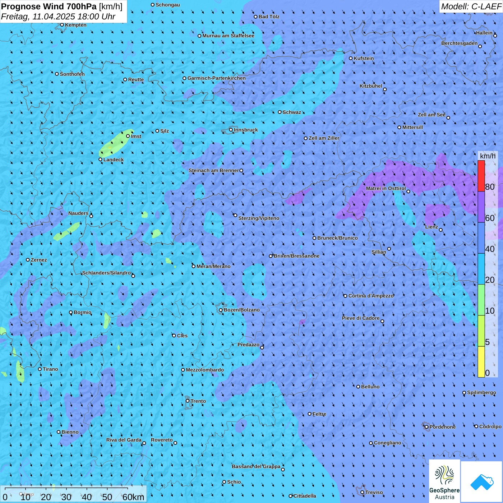Click the Feltre location dot
Viewport: 503px width, 503px height.
310,414
